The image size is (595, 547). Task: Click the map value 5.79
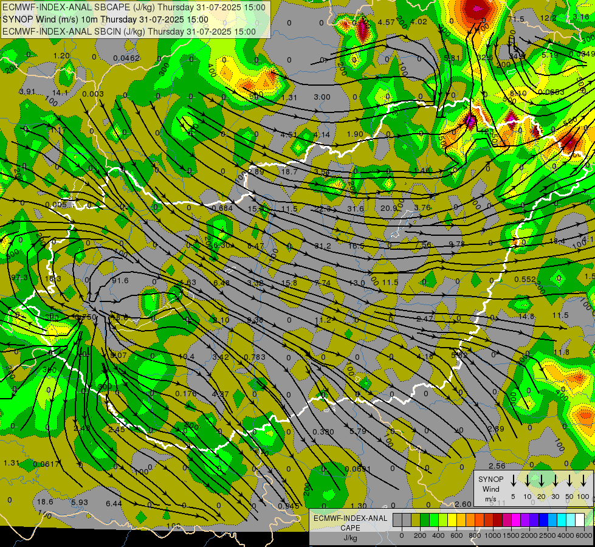click(x=358, y=432)
